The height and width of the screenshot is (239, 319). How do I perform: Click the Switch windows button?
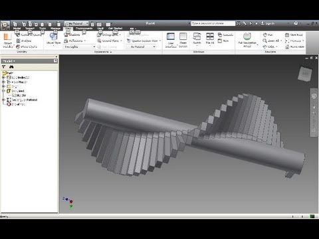[x=197, y=39]
